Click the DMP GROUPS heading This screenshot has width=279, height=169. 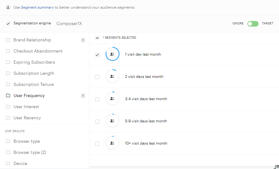coord(15,131)
